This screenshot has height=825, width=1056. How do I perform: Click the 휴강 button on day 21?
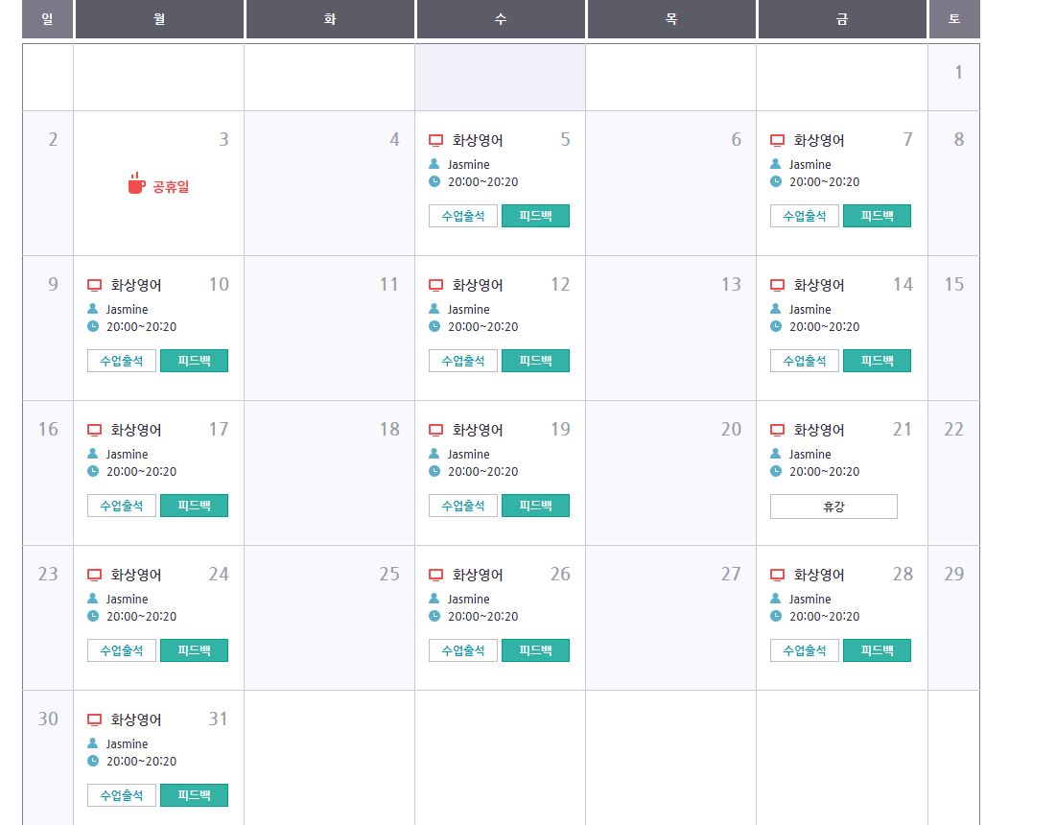833,507
